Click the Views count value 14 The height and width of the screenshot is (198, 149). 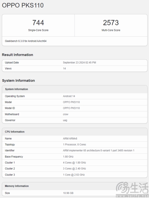pyautogui.click(x=64, y=68)
